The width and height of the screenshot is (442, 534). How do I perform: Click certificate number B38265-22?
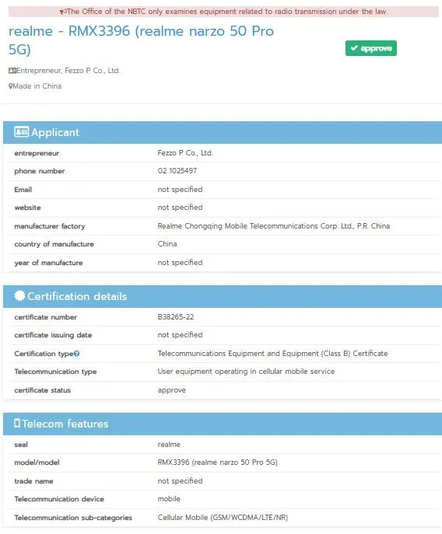pos(176,316)
